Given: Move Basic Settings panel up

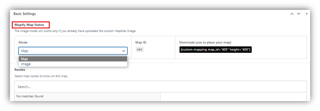Looking at the screenshot, I should point(292,14).
